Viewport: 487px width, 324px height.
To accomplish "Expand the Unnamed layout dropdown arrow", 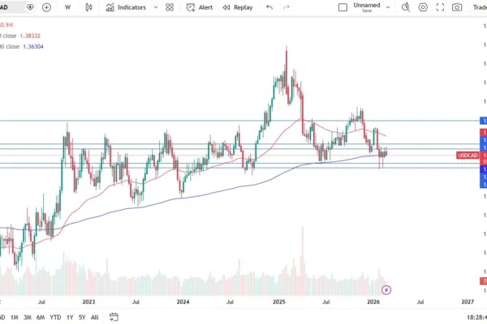I will click(x=388, y=7).
